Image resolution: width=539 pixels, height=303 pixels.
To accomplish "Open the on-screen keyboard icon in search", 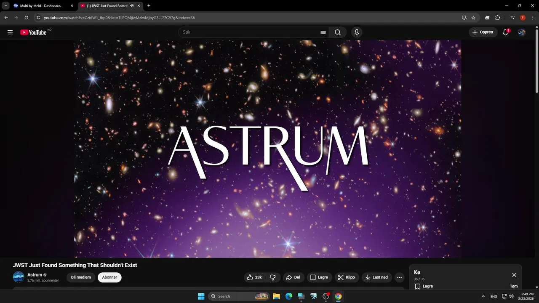I will (323, 32).
